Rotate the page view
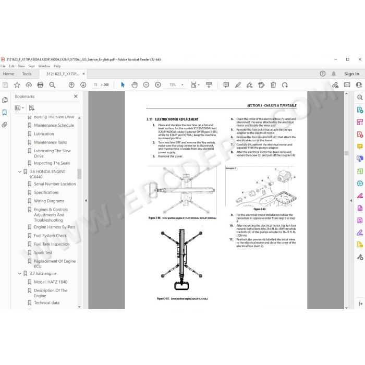Screen dimensions: 365x365 tap(285, 85)
